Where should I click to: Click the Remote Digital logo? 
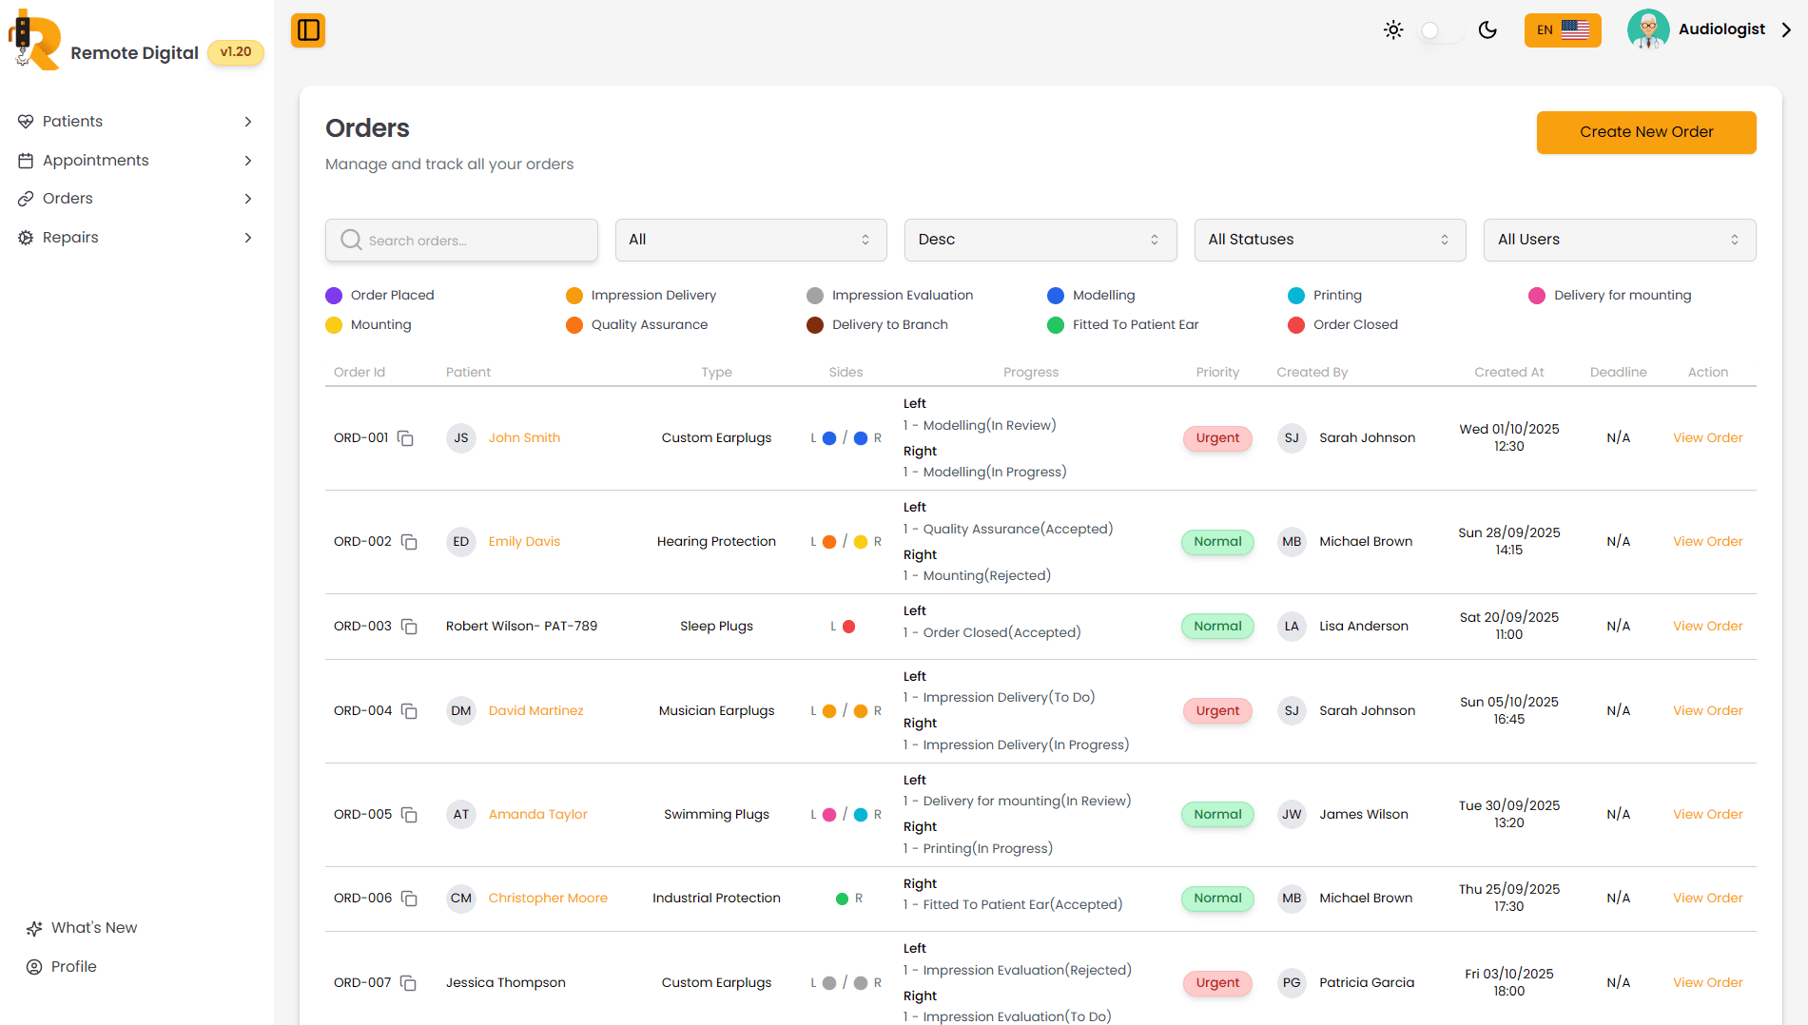(x=35, y=42)
